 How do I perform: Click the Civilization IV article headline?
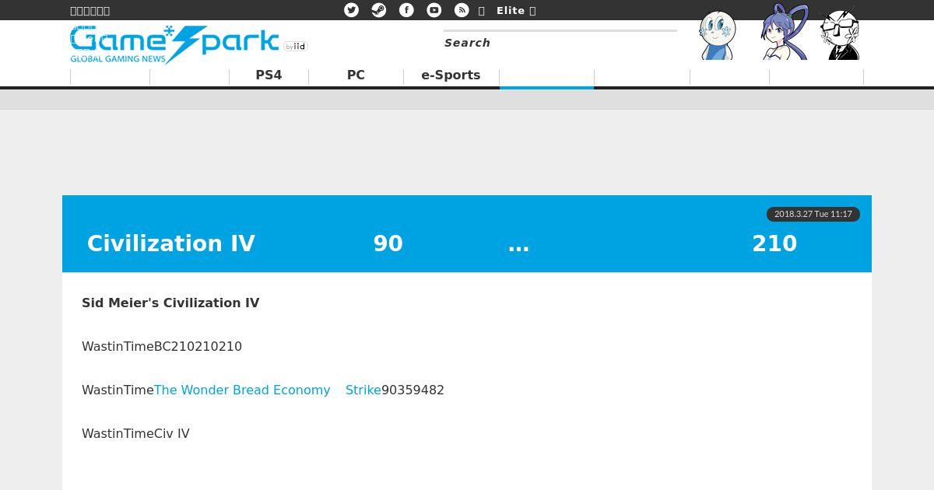pyautogui.click(x=442, y=243)
